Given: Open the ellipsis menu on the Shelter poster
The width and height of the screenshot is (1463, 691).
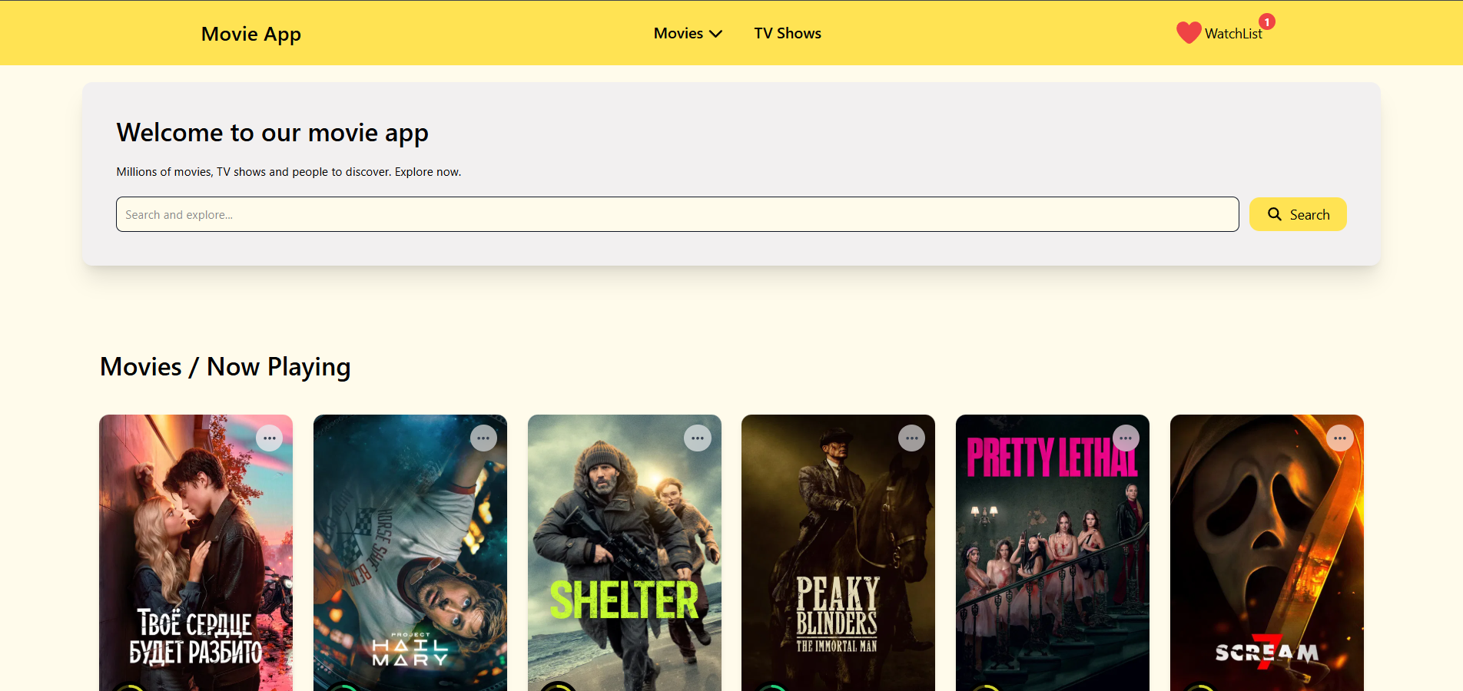Looking at the screenshot, I should [x=698, y=438].
